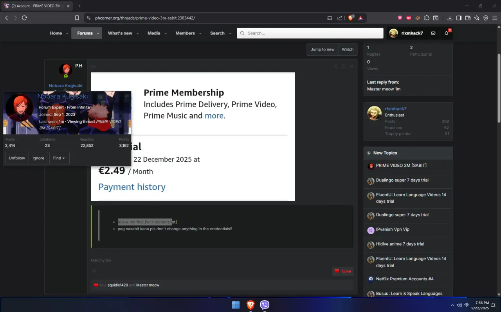The image size is (501, 312).
Task: Open squidle1420 in the reactions list
Action: point(118,285)
